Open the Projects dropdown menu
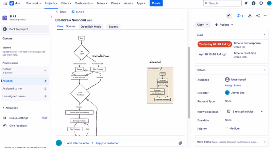This screenshot has height=148, width=272. [x=51, y=3]
